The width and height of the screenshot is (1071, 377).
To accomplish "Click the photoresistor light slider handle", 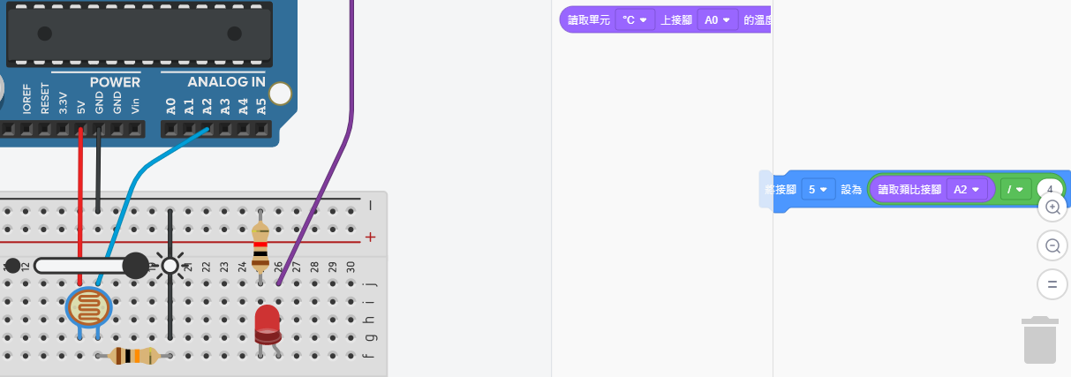I will click(x=135, y=266).
